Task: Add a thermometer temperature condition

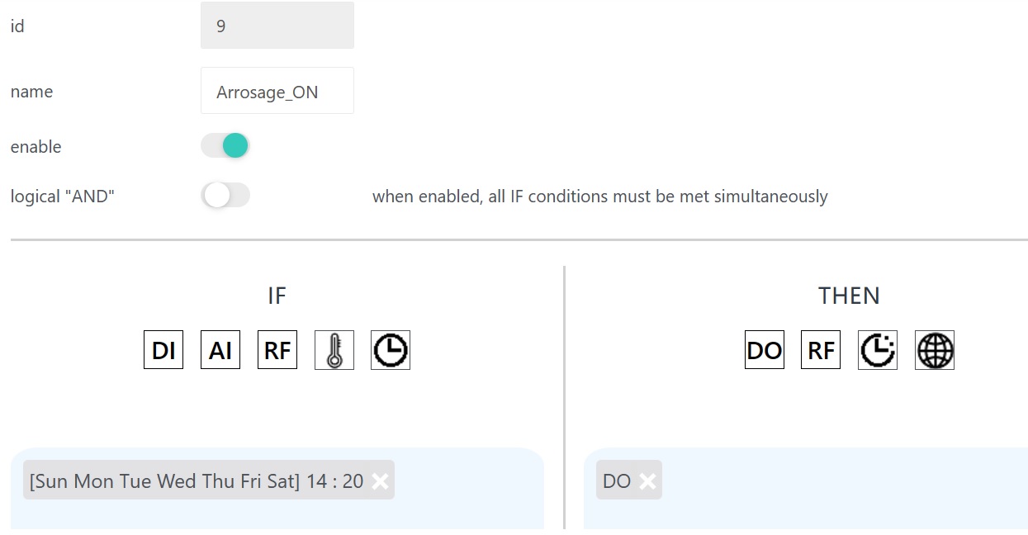Action: tap(334, 350)
